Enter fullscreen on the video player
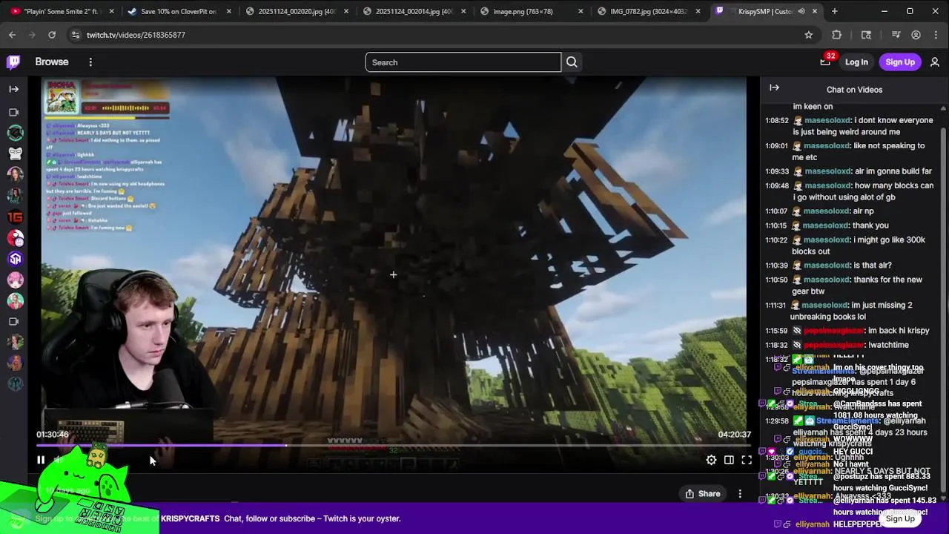Image resolution: width=949 pixels, height=534 pixels. [x=747, y=460]
